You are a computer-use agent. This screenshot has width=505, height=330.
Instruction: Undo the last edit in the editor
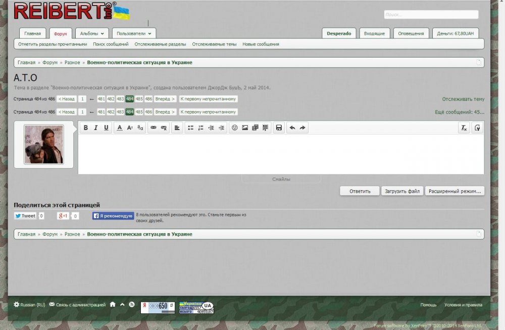pyautogui.click(x=292, y=128)
